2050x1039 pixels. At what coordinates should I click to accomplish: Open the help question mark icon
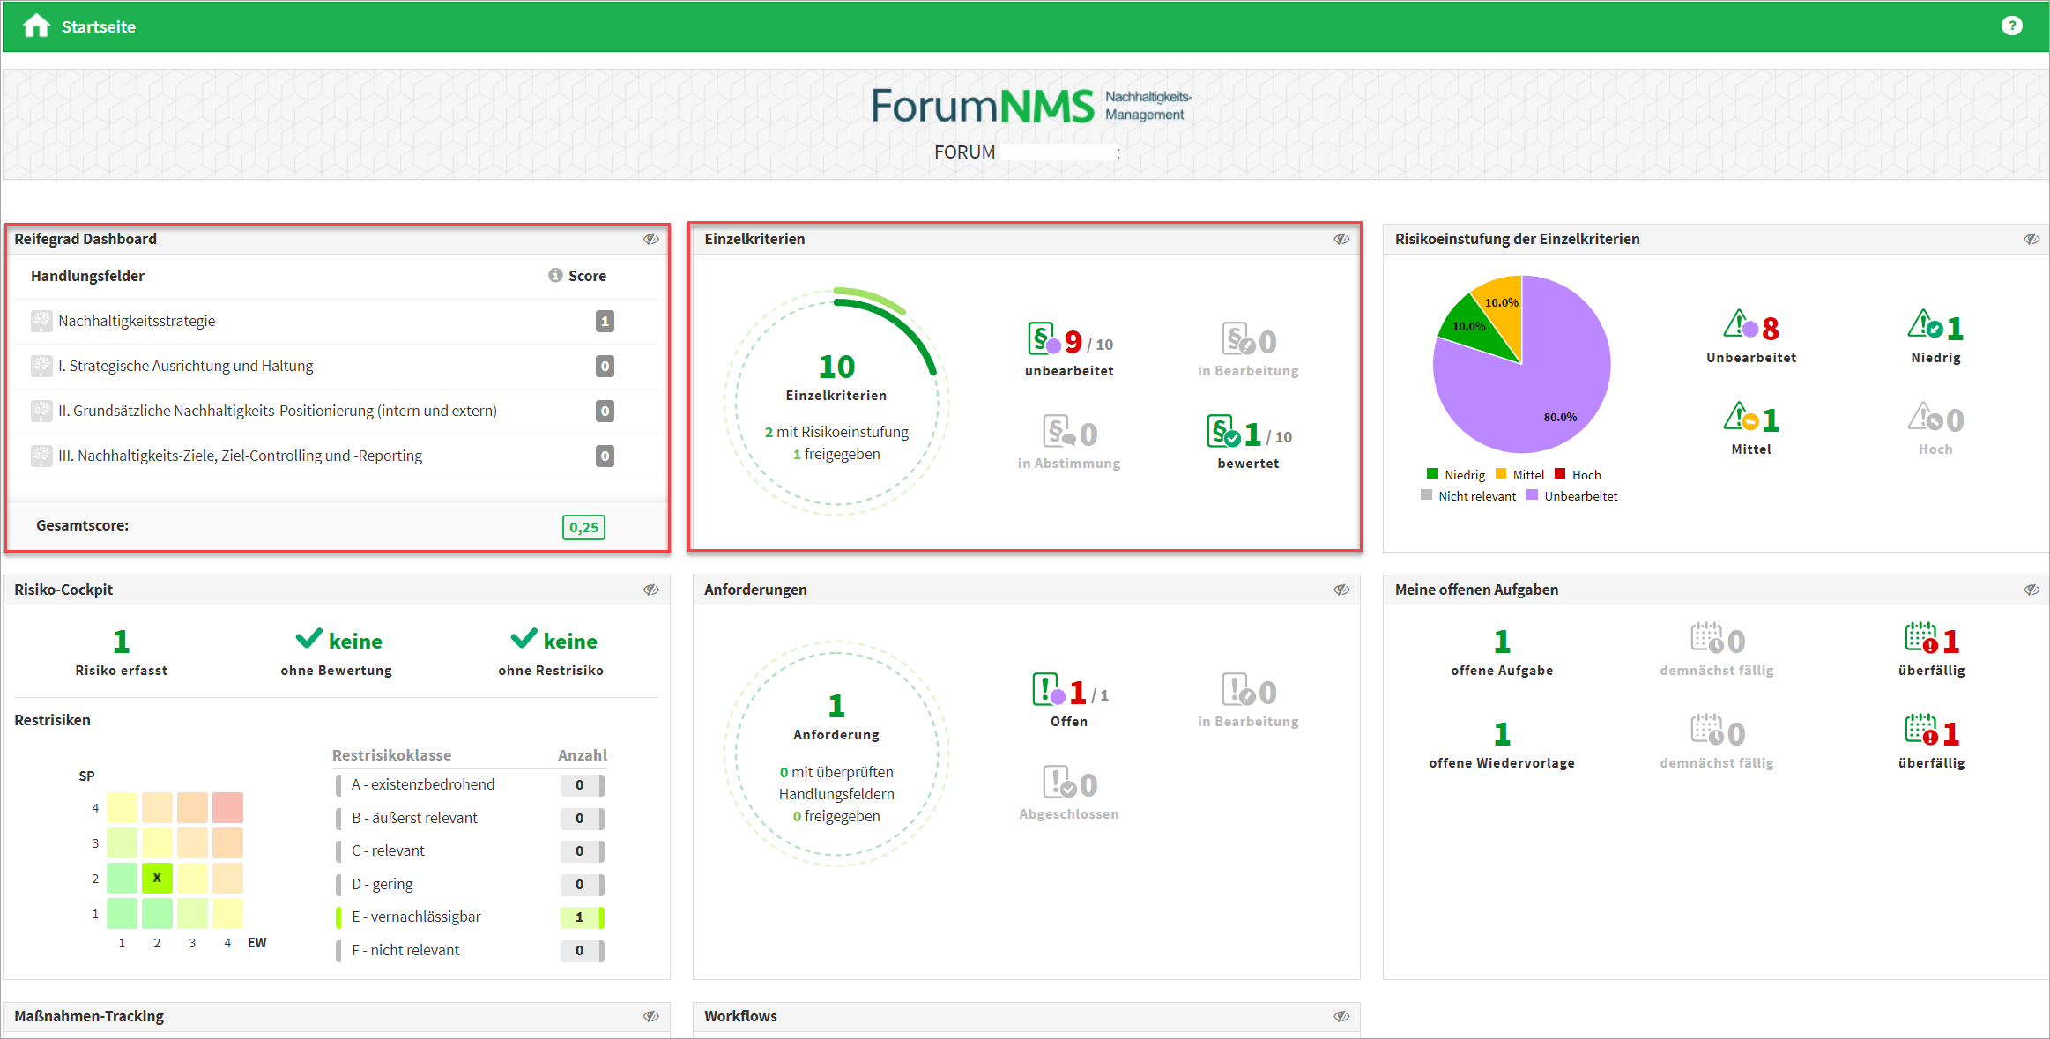[2011, 26]
